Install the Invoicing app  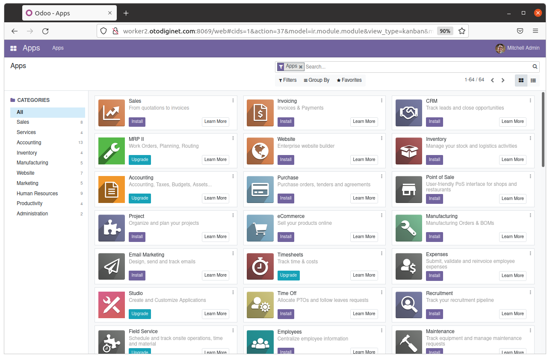coord(286,122)
